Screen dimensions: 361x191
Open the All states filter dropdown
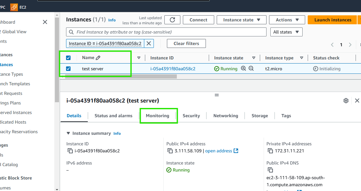point(286,32)
